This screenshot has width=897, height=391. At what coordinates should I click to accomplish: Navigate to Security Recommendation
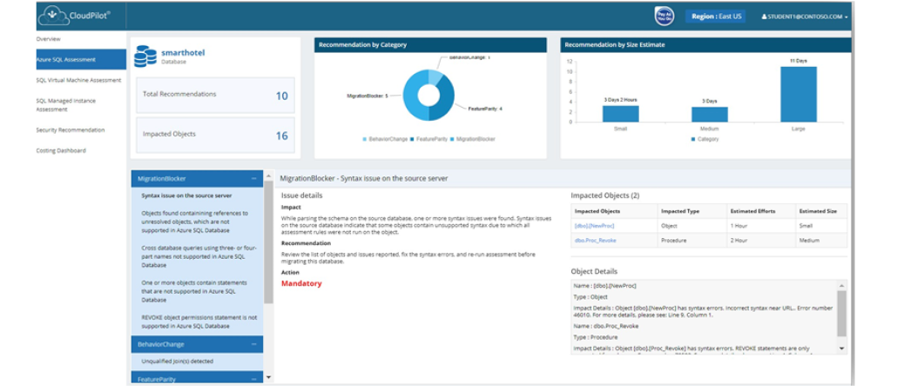[x=71, y=130]
